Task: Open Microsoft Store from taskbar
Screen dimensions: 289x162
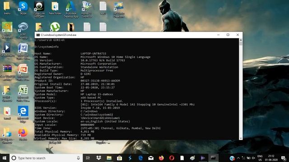Action: point(119,158)
